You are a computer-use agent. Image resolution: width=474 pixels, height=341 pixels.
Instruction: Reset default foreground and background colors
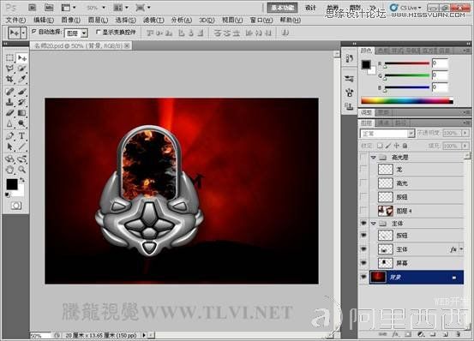click(8, 195)
